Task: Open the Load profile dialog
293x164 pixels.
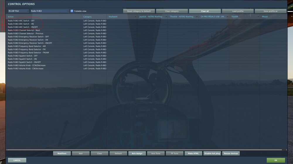Action: pyautogui.click(x=238, y=11)
